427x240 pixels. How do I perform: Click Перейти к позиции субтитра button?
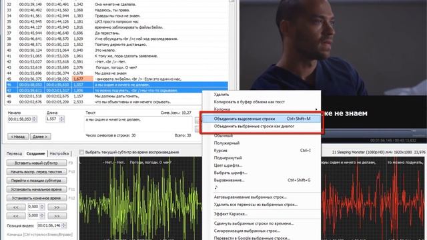coord(37,181)
